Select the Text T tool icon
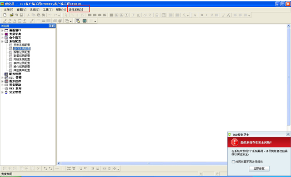 133,15
